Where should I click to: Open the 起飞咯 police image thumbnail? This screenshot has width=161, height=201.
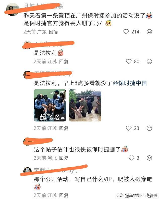click(x=50, y=105)
